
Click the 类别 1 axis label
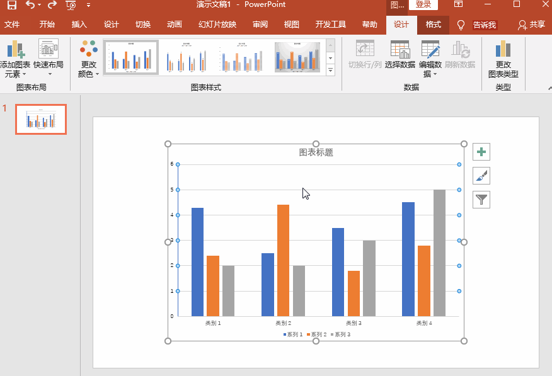213,323
